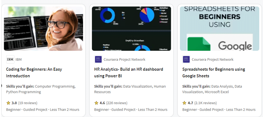Click the star icon beside 4.6 rating

tap(96, 103)
